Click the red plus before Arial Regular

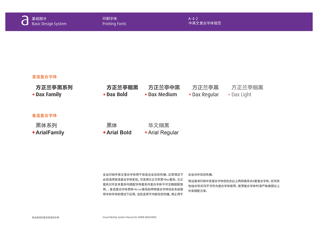(x=146, y=133)
